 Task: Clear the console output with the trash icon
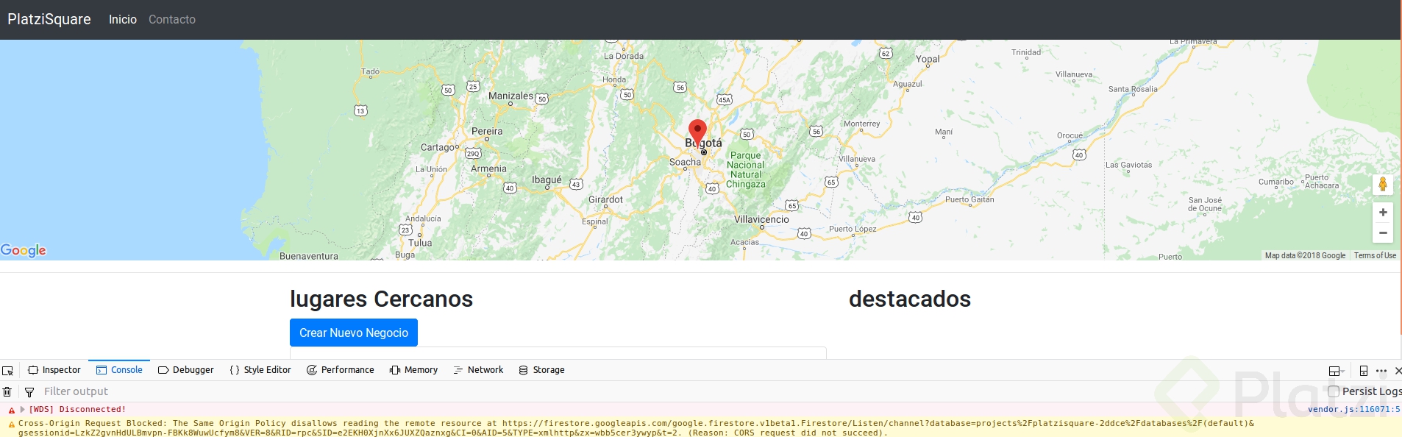[7, 392]
